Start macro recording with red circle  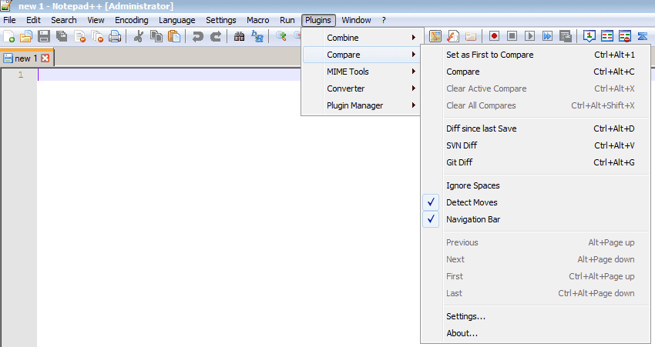coord(494,36)
